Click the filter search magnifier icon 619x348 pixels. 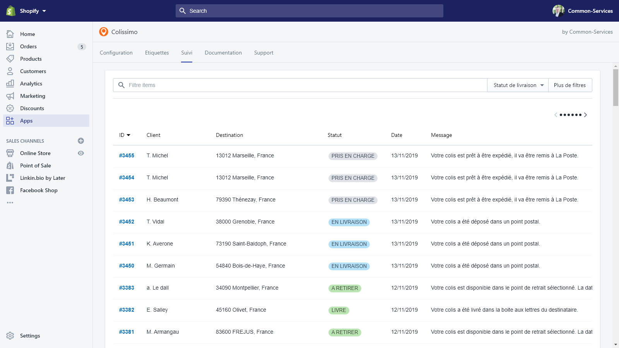pos(121,85)
